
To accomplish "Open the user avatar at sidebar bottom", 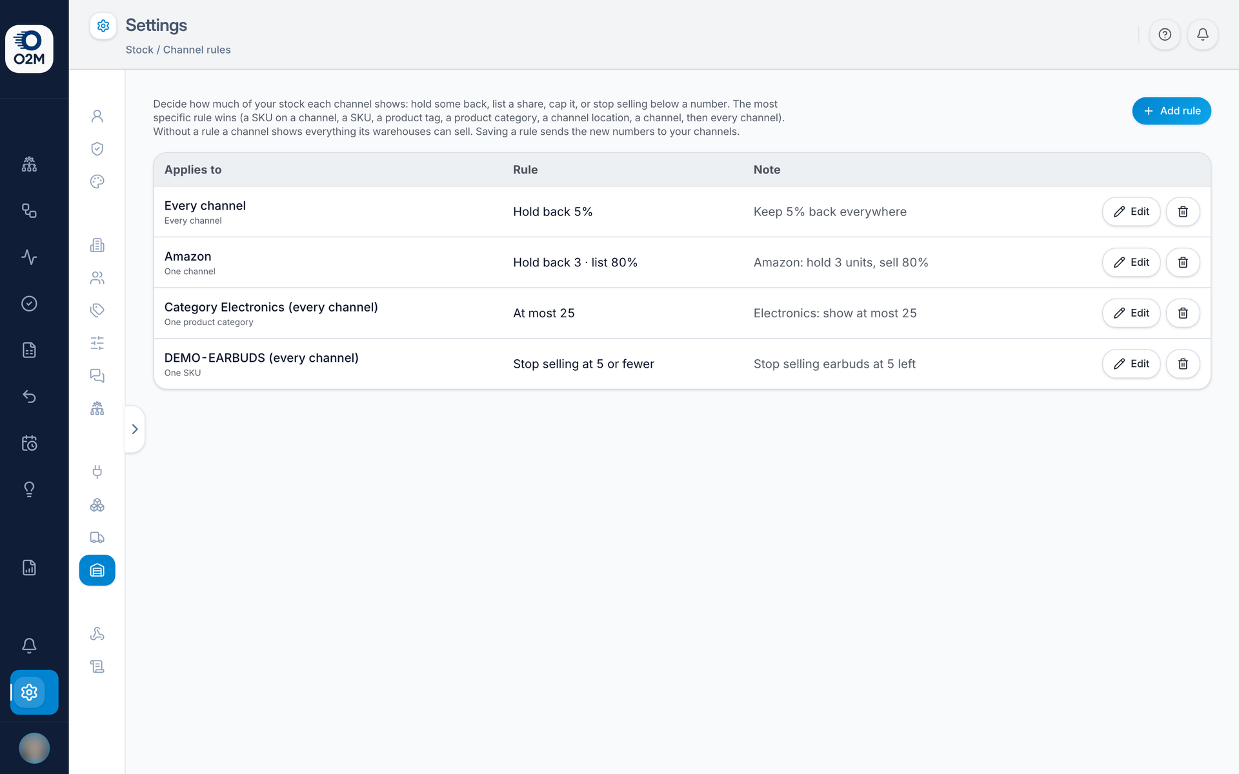I will (x=34, y=748).
